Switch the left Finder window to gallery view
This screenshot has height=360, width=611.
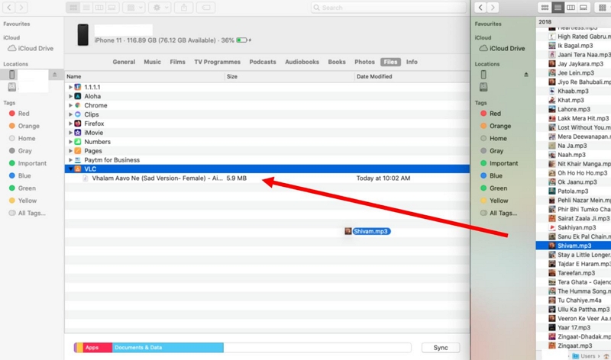pyautogui.click(x=112, y=8)
